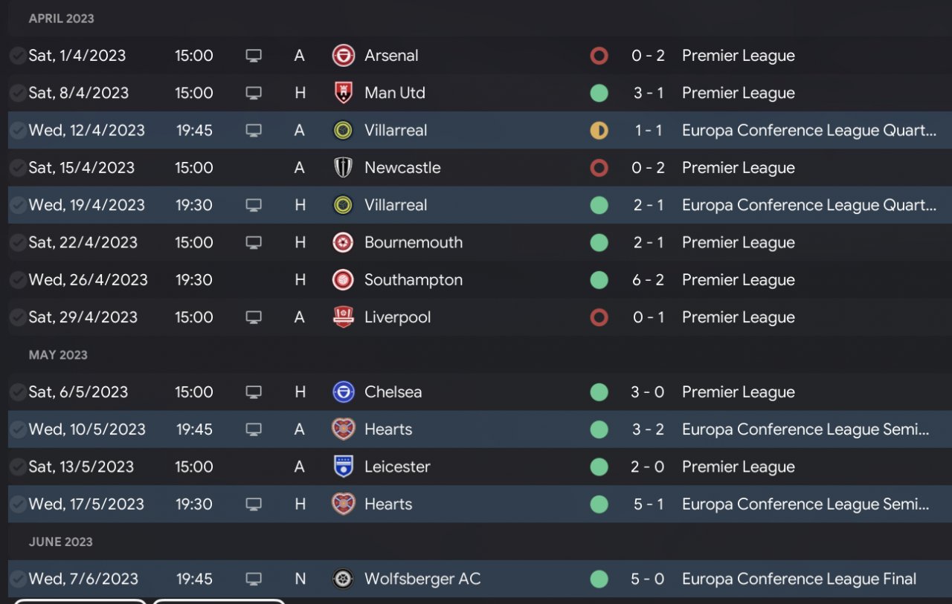Click the green win indicator for the Chelsea match
Viewport: 952px width, 604px height.
[x=599, y=392]
